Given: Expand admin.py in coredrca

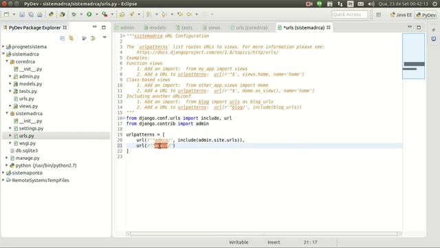Looking at the screenshot, I should [10, 76].
